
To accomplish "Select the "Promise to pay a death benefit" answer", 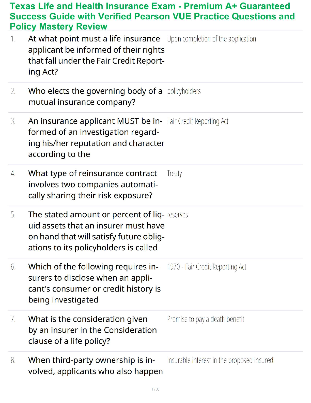I will coord(205,319).
